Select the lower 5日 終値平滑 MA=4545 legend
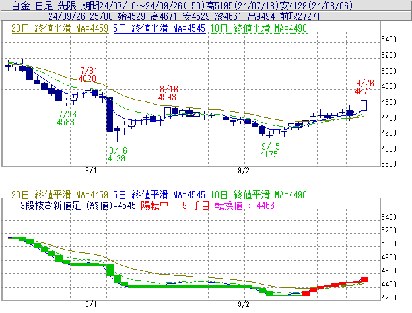The width and height of the screenshot is (412, 313). [x=159, y=195]
